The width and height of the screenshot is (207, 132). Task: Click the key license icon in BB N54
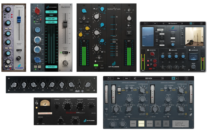(118, 78)
